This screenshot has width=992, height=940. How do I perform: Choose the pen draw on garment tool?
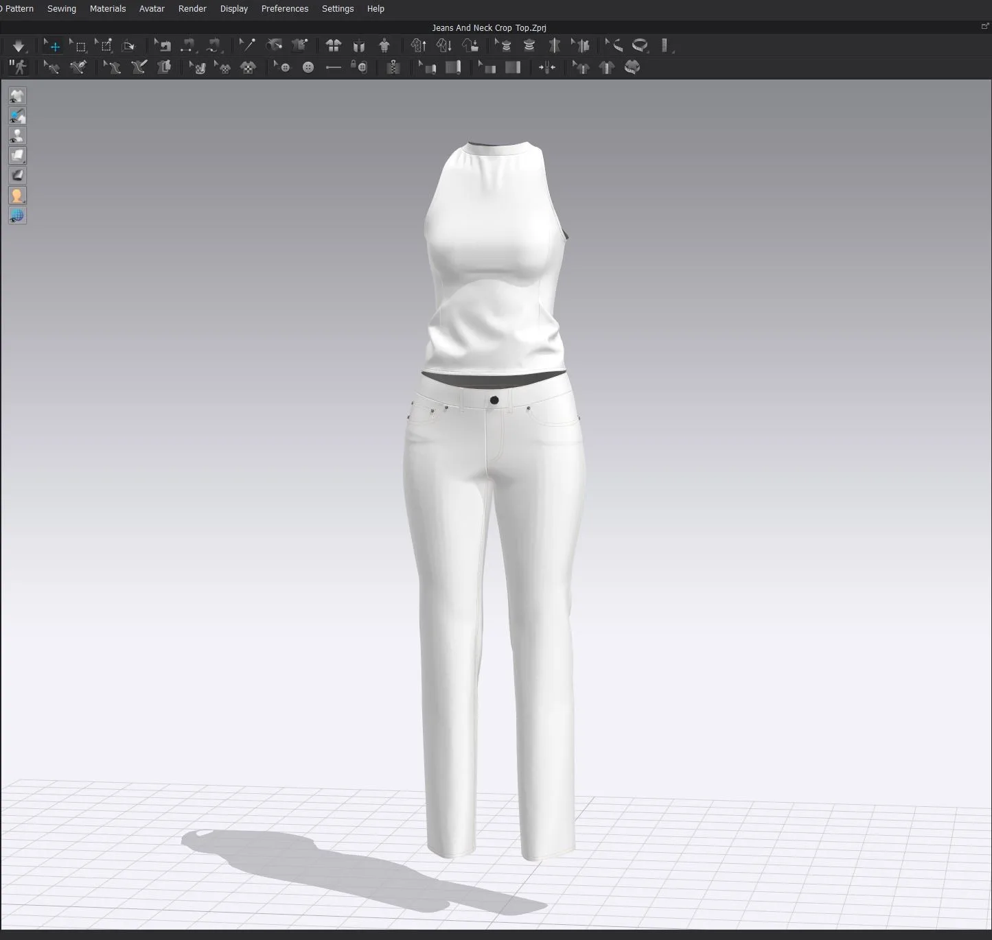click(78, 67)
